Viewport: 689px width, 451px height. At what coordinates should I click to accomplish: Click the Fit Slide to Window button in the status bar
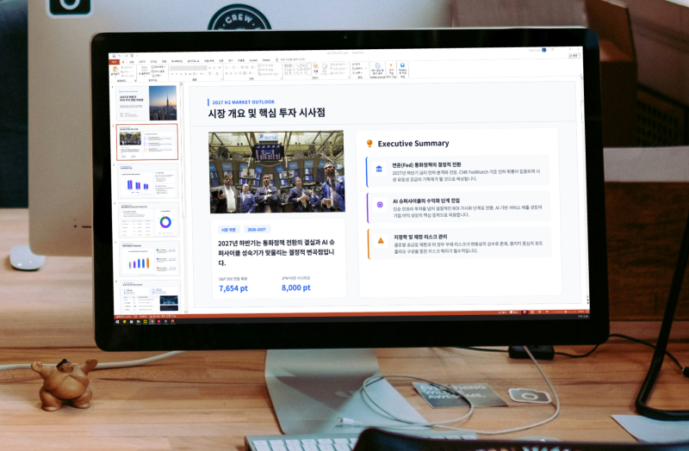[587, 312]
